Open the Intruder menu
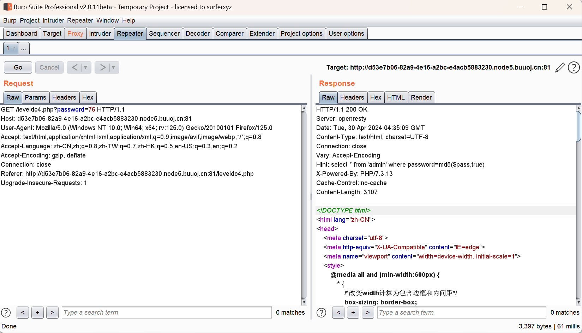The height and width of the screenshot is (333, 582). [x=53, y=20]
